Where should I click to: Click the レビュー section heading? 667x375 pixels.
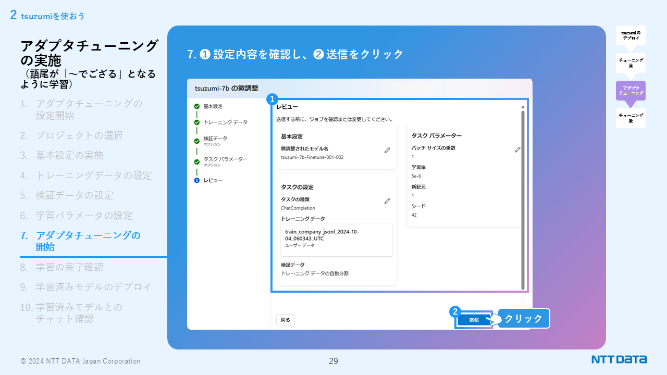287,107
